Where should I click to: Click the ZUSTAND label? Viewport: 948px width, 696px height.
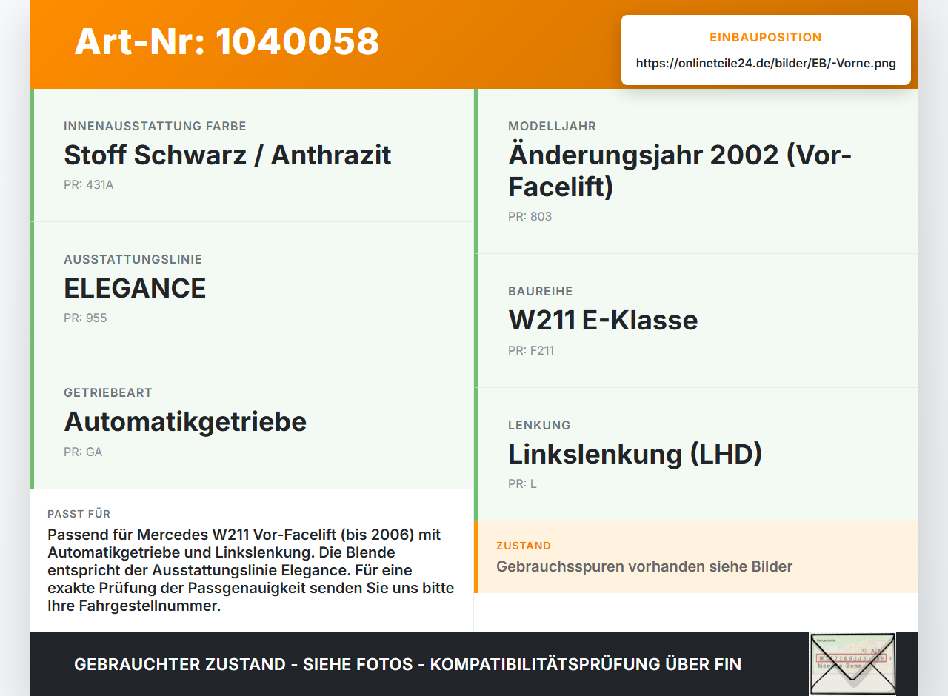pos(524,546)
